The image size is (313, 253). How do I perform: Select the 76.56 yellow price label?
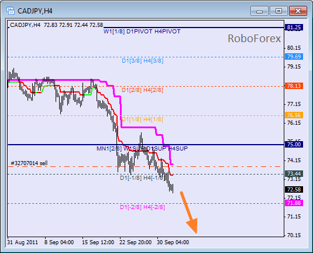tap(294, 115)
